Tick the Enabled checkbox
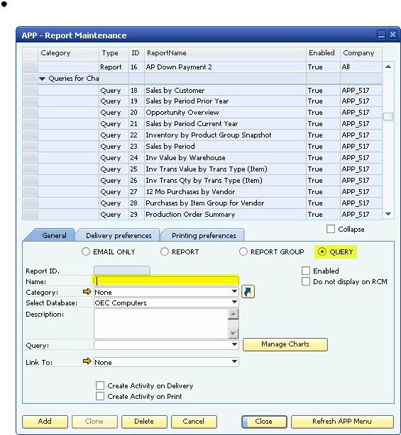Image resolution: width=401 pixels, height=435 pixels. tap(306, 271)
